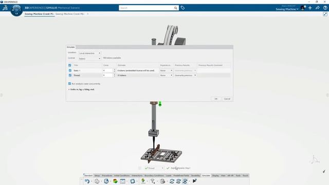Open Previous Results dropdown in Thread row

pos(186,76)
